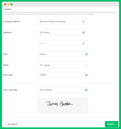Focus the Address field containing 123 Demo
The image size is (121, 129).
click(63, 33)
